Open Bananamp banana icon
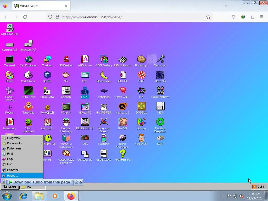This screenshot has height=201, width=268. tap(104, 77)
